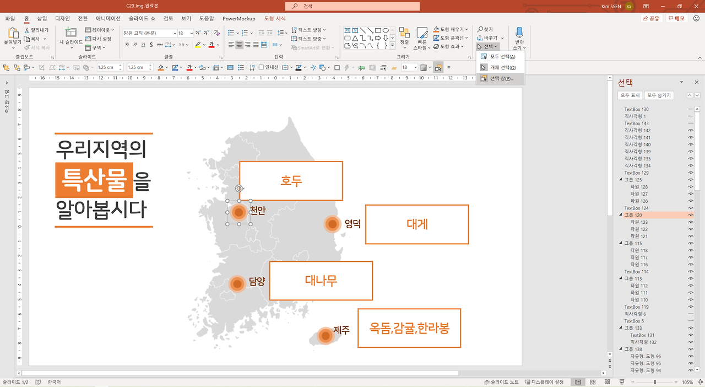Screen dimensions: 705x387
Task: Clear all formatting icon in font group
Action: tap(217, 33)
